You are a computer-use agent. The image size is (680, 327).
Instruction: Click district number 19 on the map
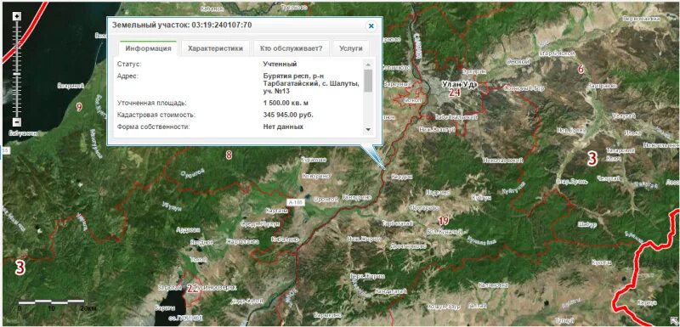coord(443,221)
